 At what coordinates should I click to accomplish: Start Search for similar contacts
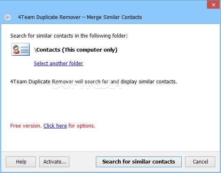(x=139, y=162)
